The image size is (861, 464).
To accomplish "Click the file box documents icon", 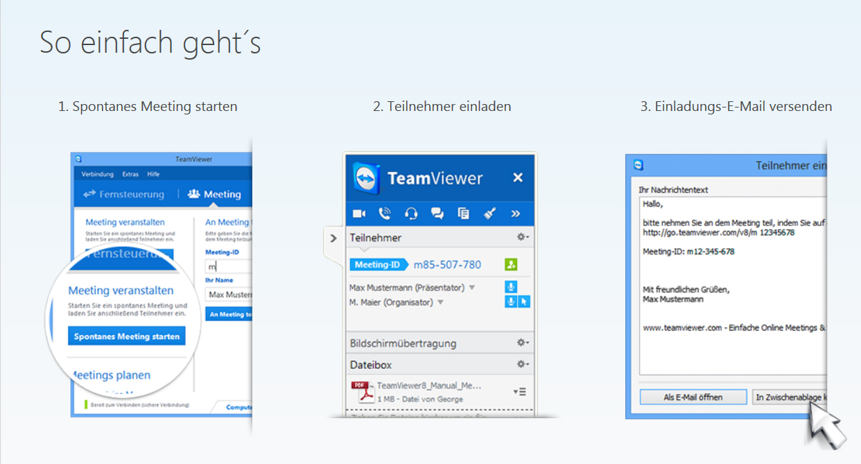I will [463, 214].
